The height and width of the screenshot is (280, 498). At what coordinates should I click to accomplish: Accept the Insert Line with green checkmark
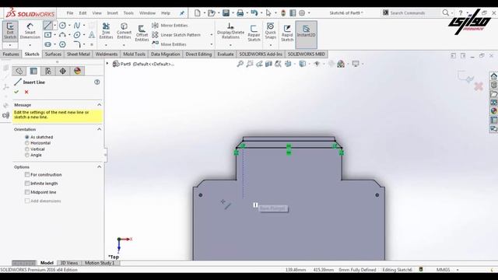tap(16, 92)
